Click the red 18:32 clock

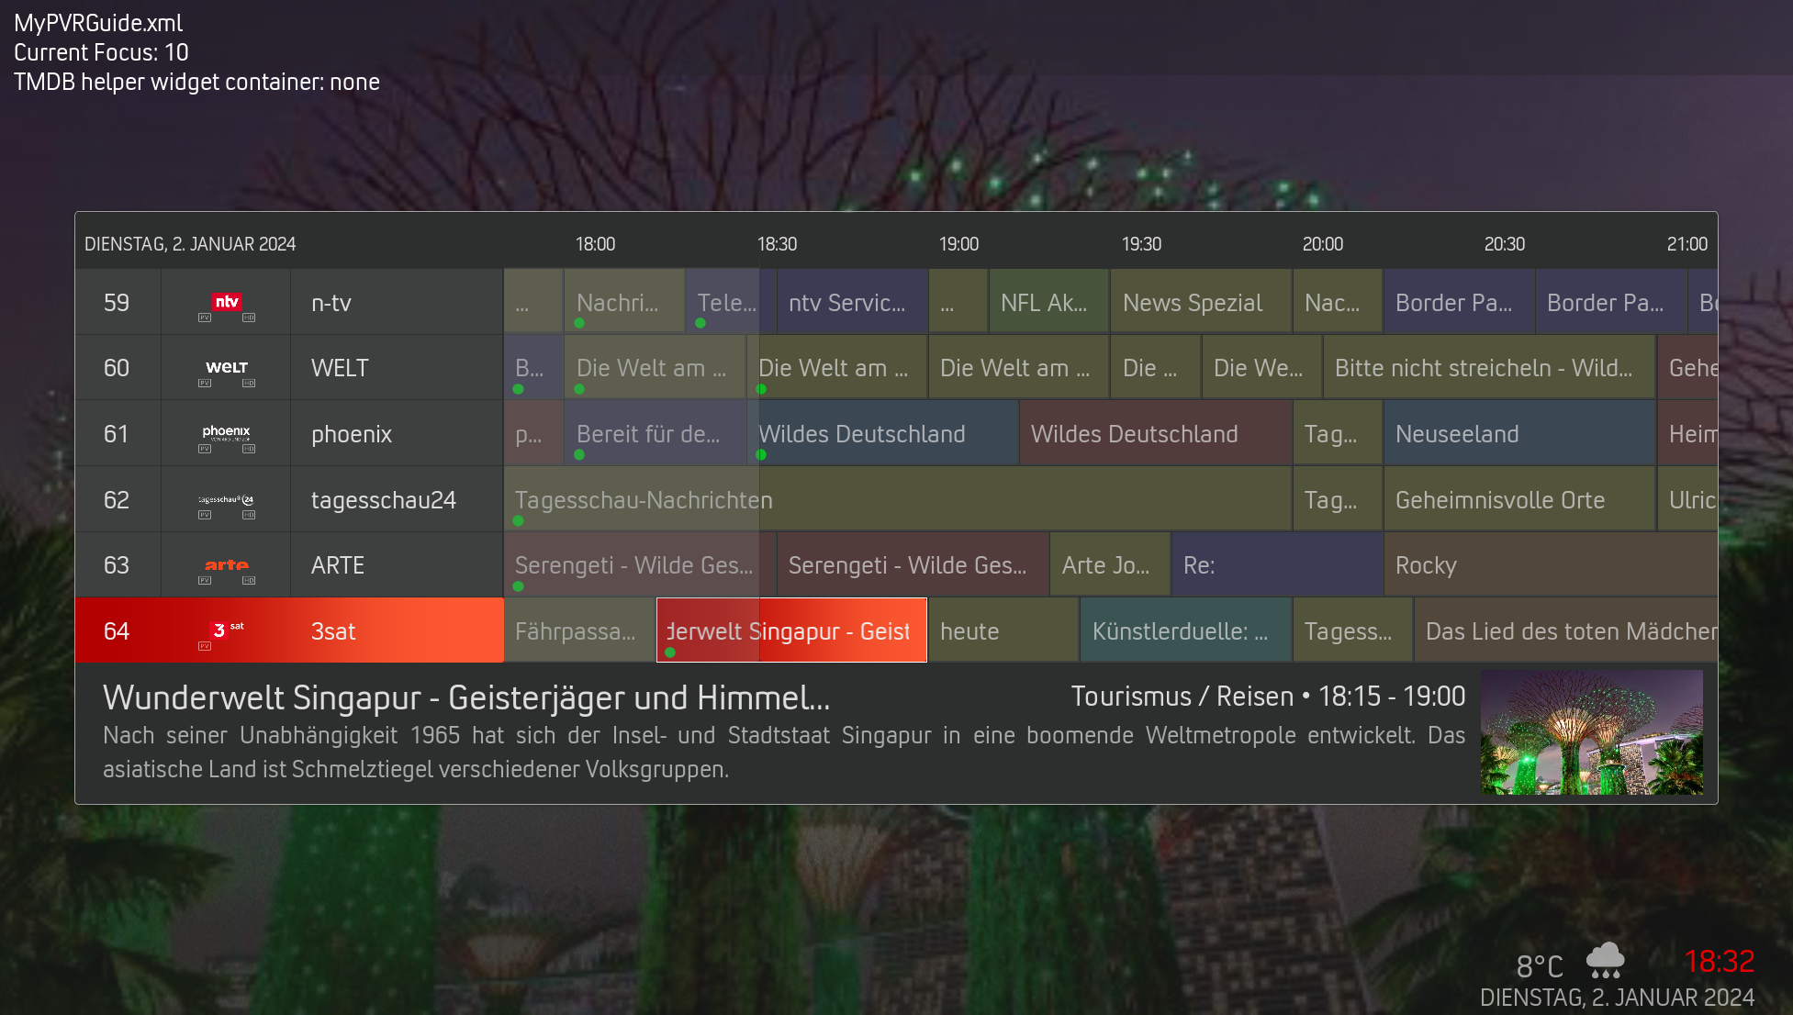(1719, 961)
